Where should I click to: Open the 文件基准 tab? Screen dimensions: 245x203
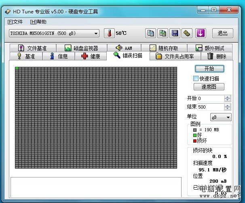point(33,48)
